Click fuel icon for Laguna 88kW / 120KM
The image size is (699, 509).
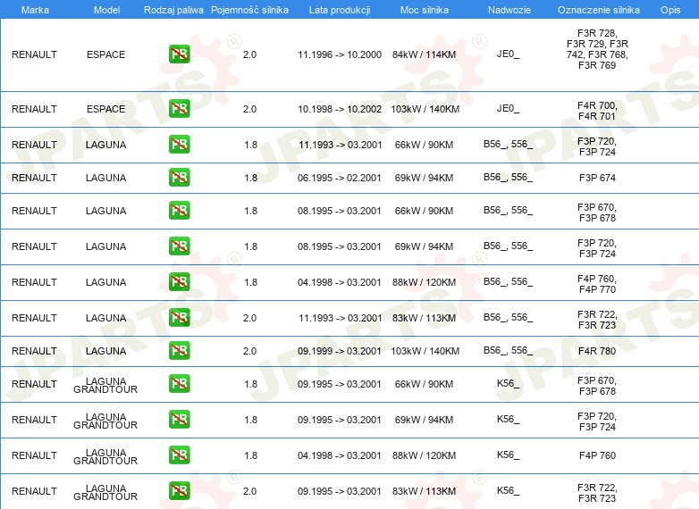pos(179,282)
